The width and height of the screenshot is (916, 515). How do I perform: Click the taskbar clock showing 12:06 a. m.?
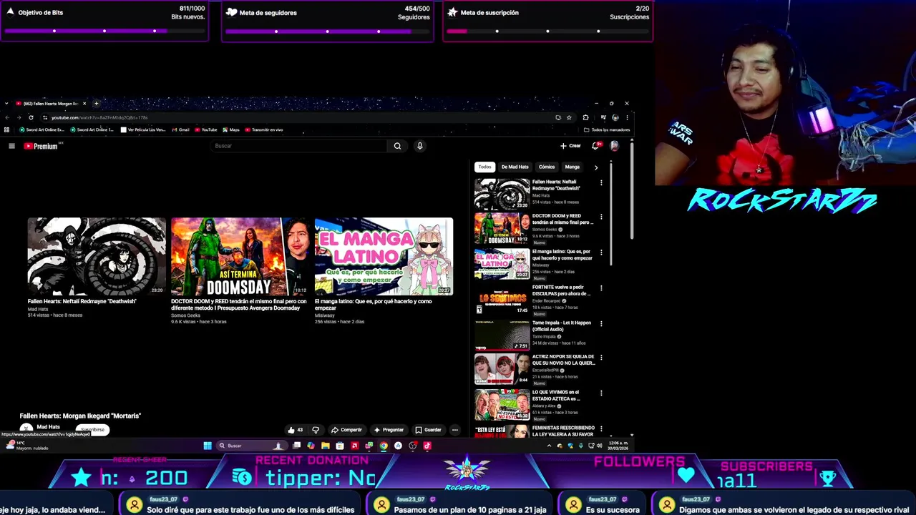pyautogui.click(x=618, y=446)
